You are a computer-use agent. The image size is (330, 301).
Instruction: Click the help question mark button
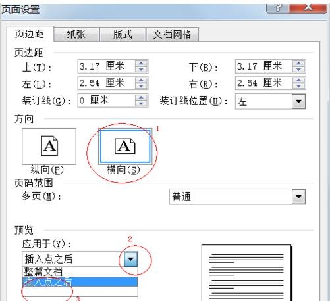click(277, 8)
